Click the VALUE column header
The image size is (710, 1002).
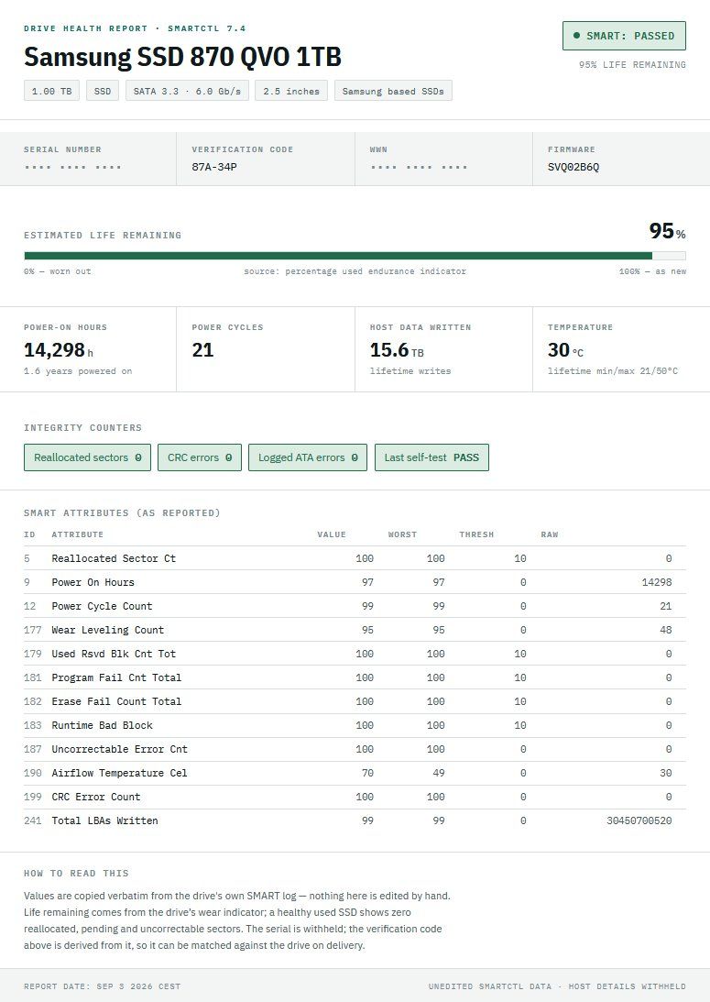tap(332, 534)
